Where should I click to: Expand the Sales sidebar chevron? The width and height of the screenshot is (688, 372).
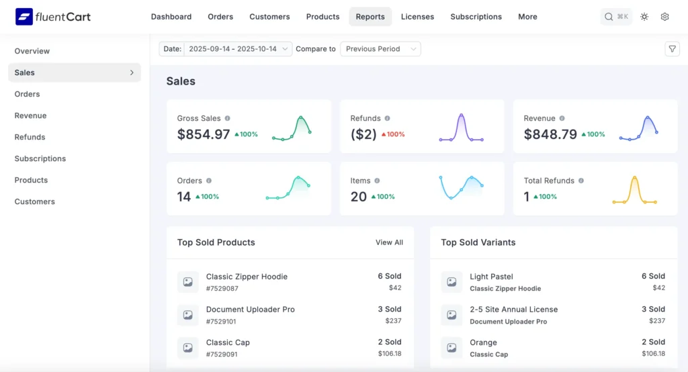tap(132, 73)
